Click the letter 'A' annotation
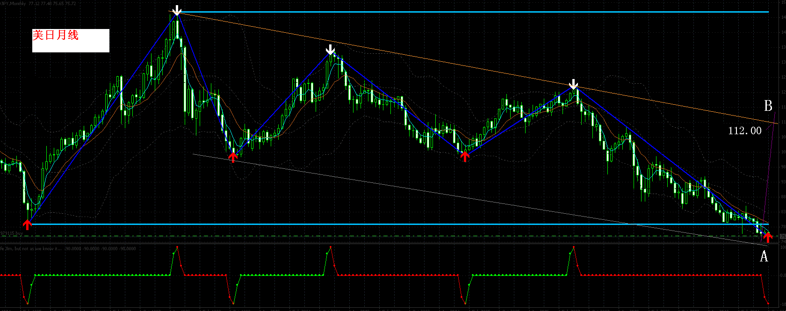 click(764, 256)
